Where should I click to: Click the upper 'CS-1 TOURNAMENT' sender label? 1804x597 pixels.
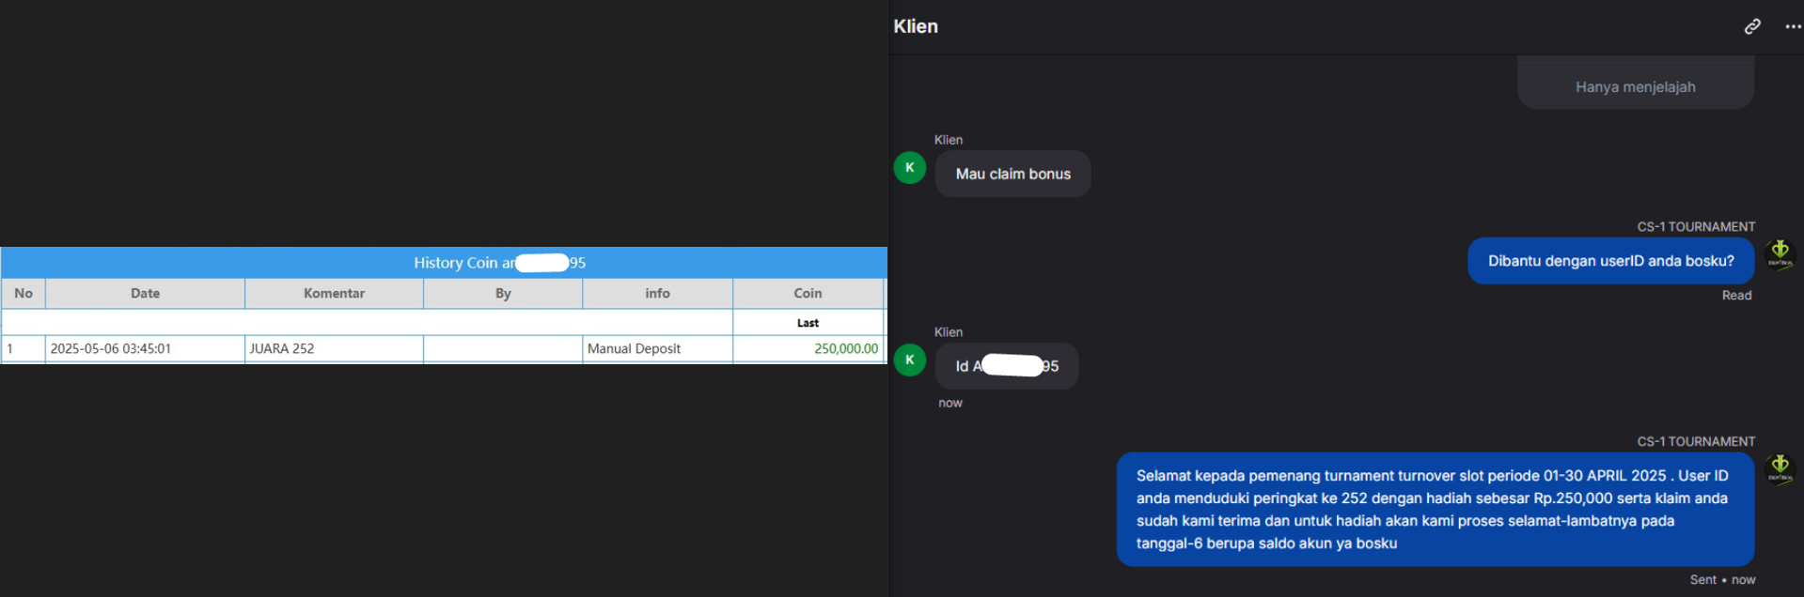(1696, 227)
